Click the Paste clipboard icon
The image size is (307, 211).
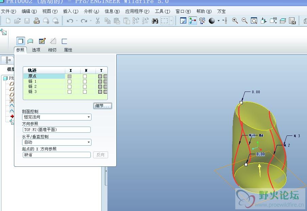point(117,20)
